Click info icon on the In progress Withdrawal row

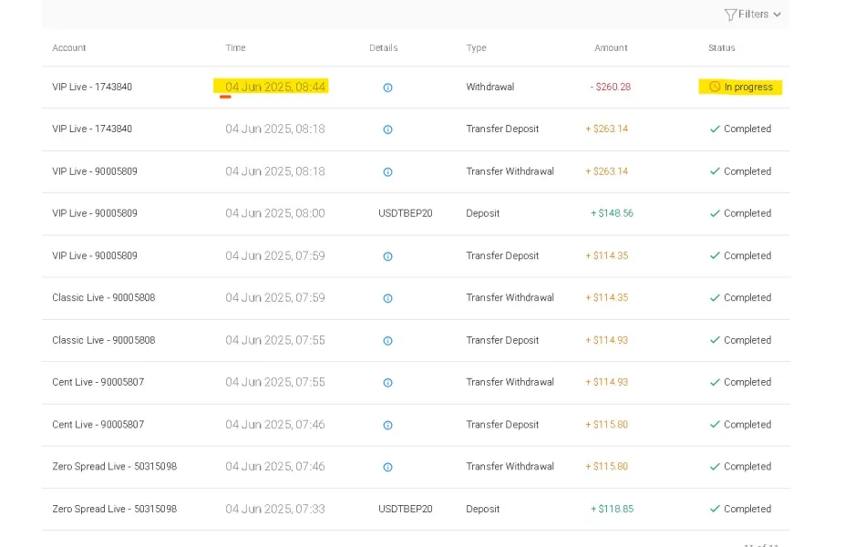click(387, 88)
